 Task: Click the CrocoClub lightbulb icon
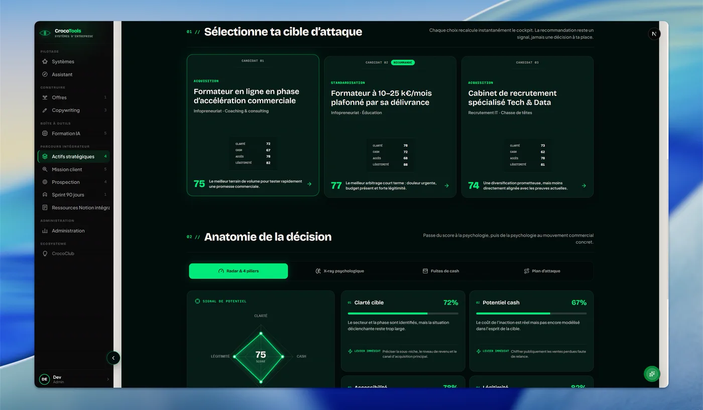(x=45, y=253)
